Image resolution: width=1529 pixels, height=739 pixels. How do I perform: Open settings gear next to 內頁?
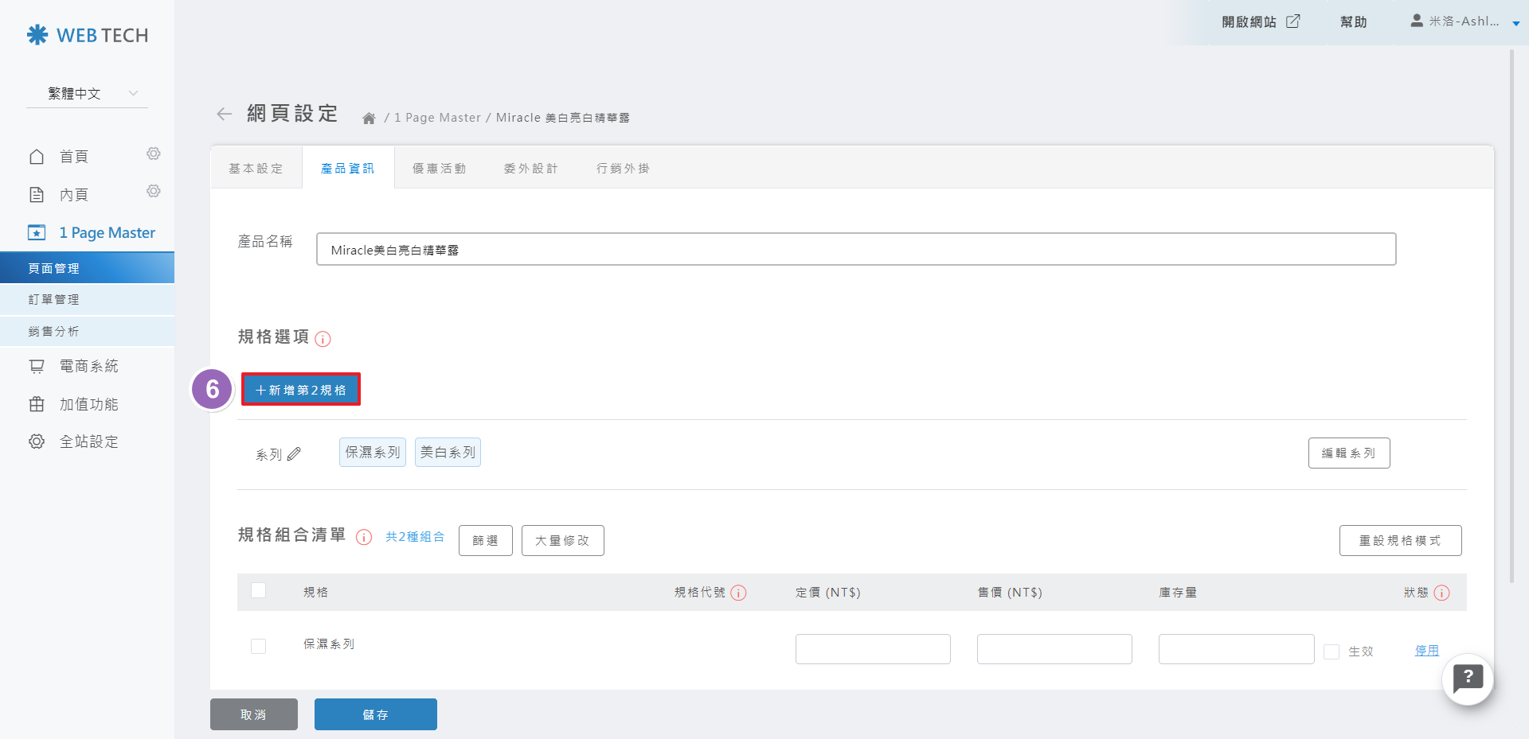(x=154, y=191)
